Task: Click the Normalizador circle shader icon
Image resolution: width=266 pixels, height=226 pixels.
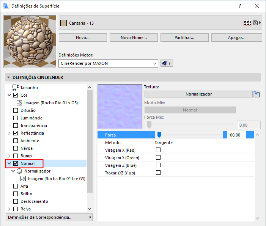Action: [19, 171]
